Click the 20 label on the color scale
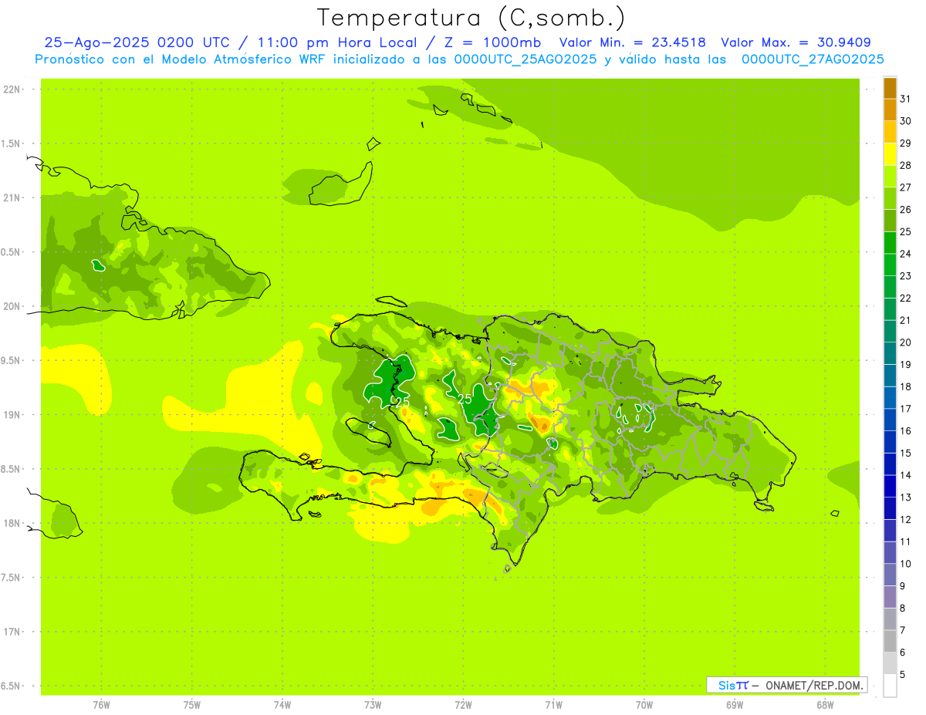Image resolution: width=926 pixels, height=715 pixels. [x=905, y=342]
